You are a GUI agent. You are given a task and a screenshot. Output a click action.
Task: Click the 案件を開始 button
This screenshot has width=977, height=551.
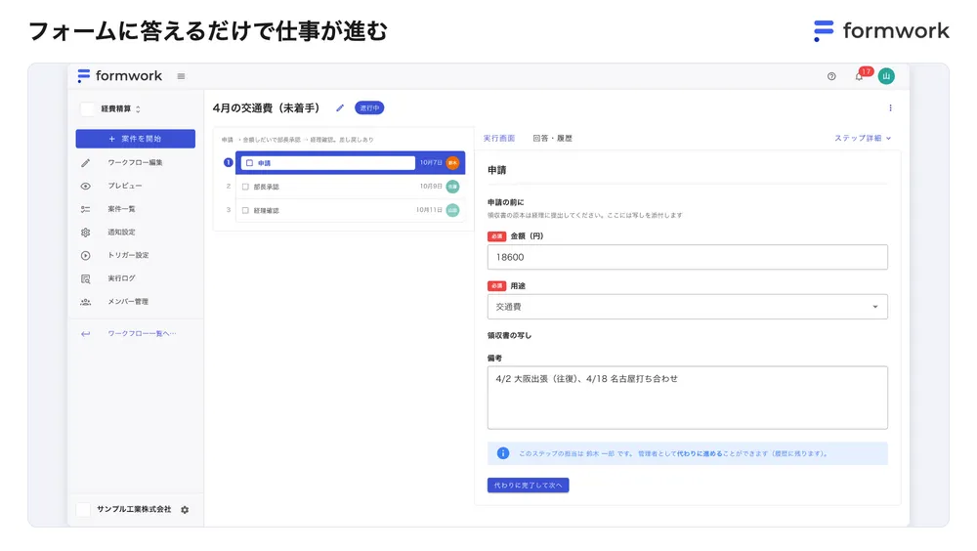click(135, 139)
